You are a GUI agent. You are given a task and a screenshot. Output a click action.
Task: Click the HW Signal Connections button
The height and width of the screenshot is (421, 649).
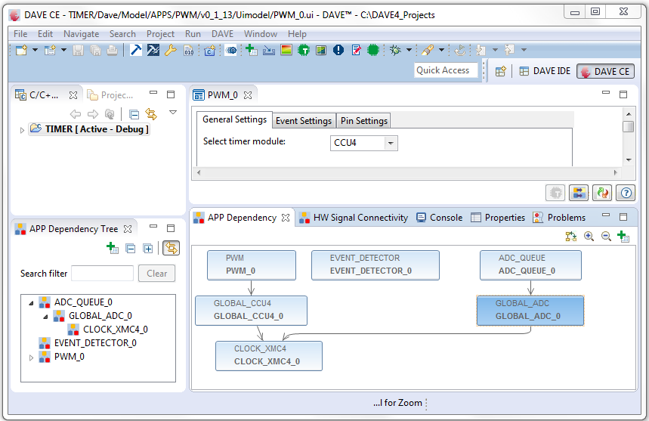[579, 193]
